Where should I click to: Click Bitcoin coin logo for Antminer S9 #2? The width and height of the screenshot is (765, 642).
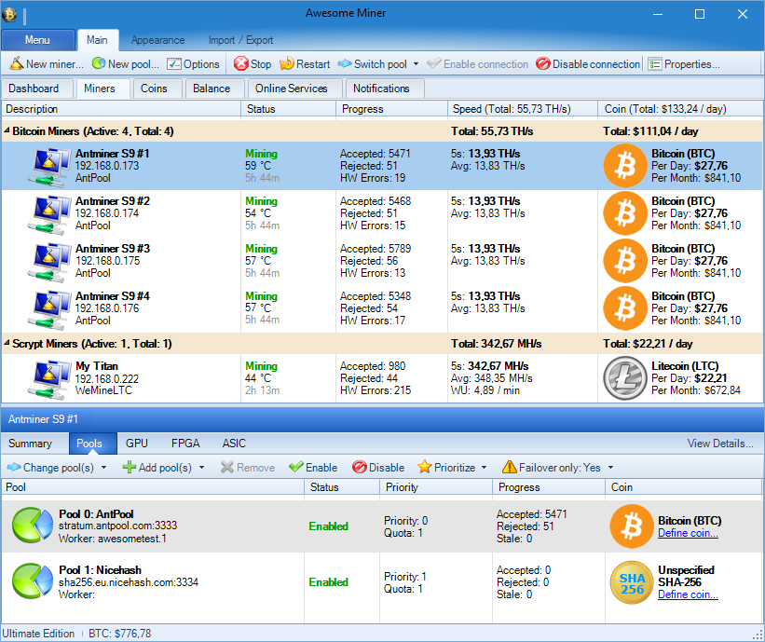(x=625, y=213)
